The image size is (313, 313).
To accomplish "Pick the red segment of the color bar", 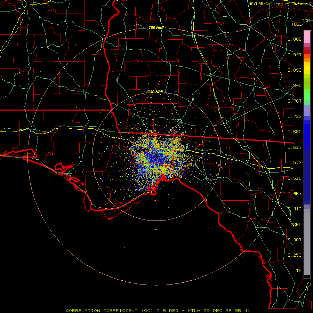I will point(307,52).
